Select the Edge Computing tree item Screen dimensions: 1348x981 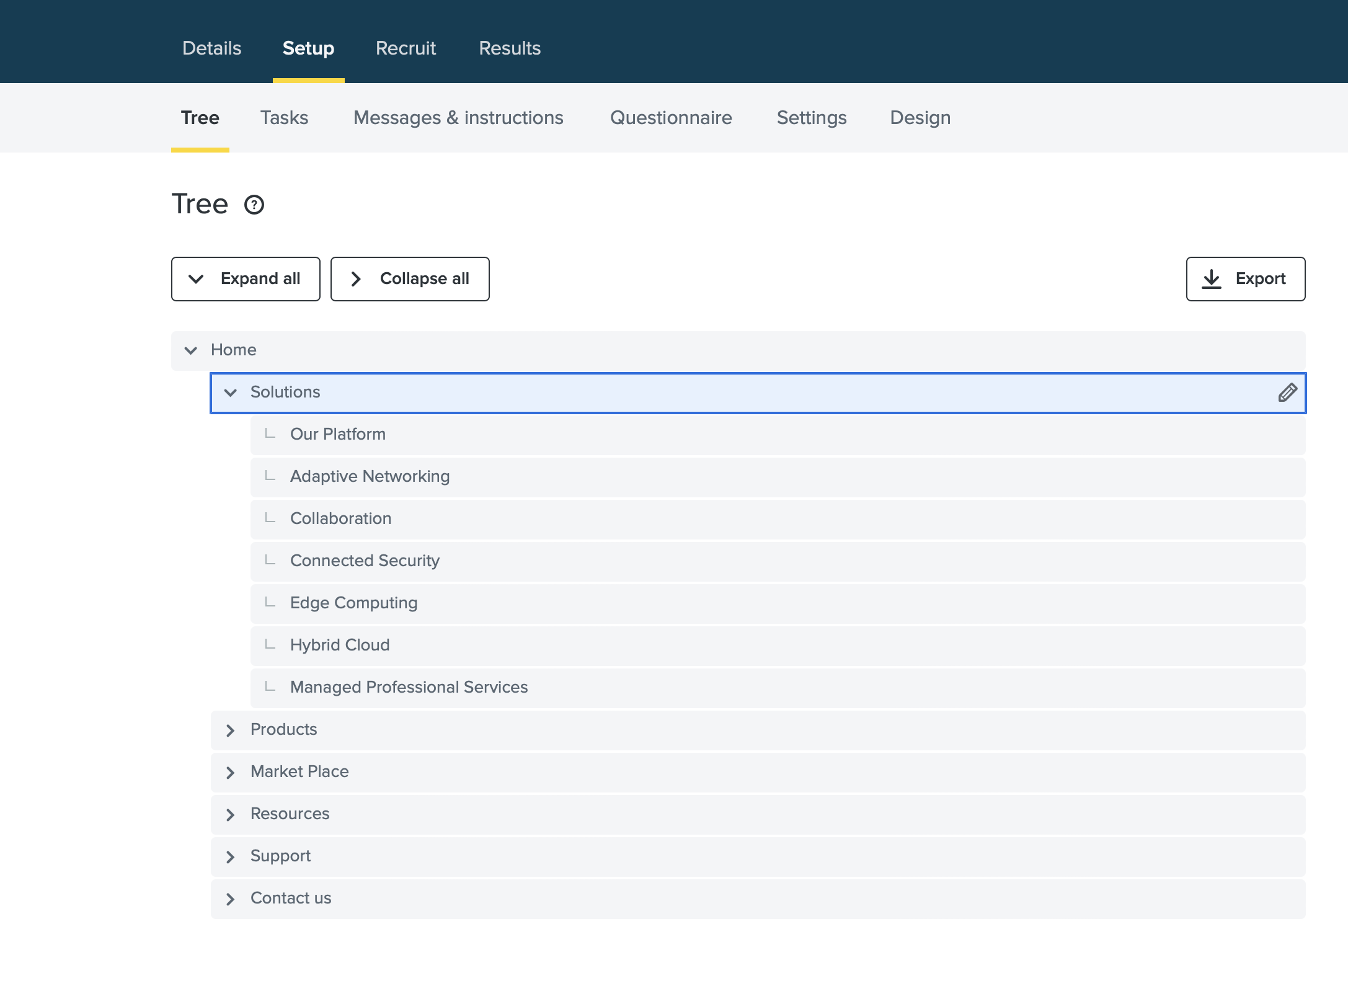click(353, 603)
